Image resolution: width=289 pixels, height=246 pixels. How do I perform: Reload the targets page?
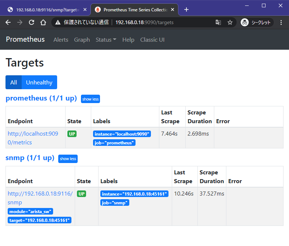[32, 22]
